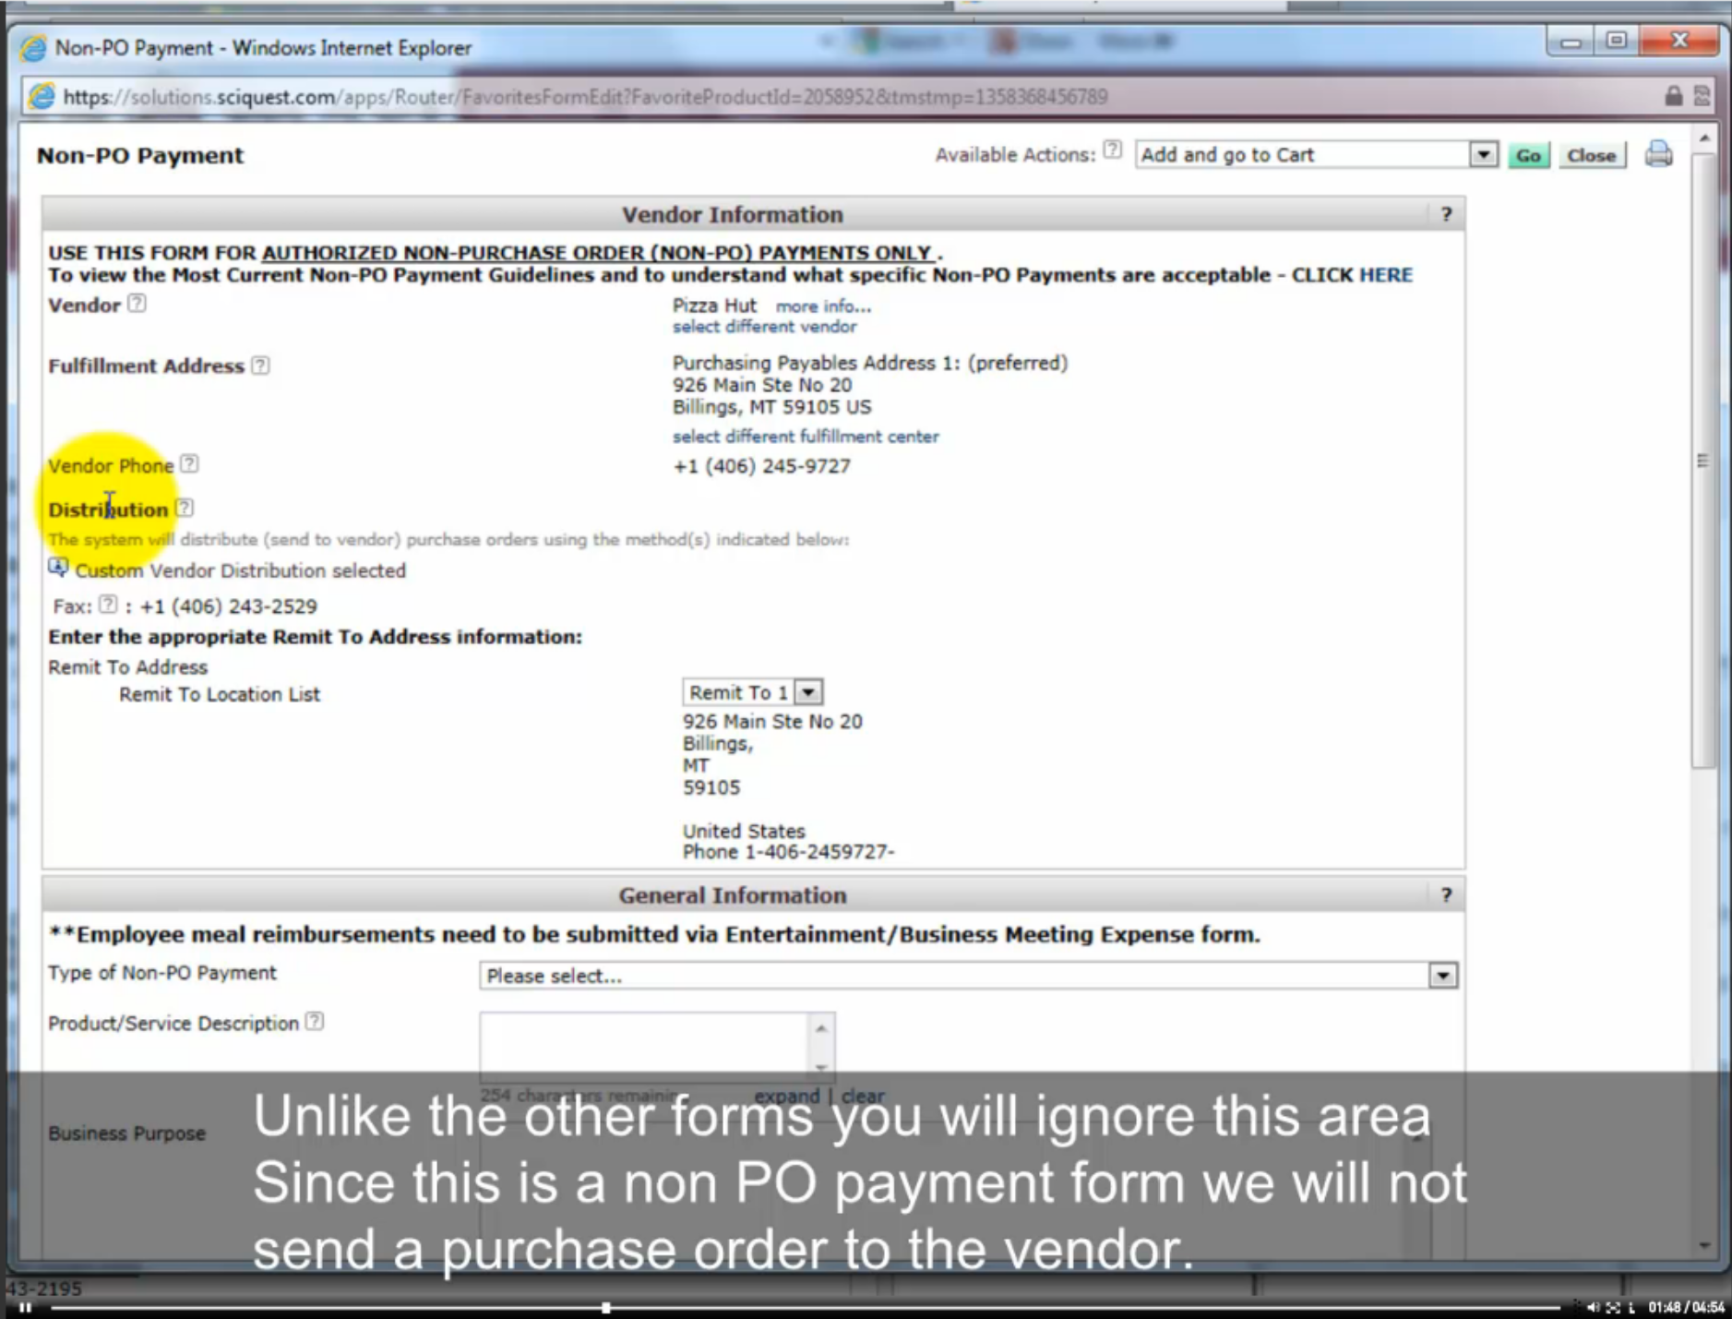This screenshot has width=1732, height=1319.
Task: Click expand link under description box
Action: [786, 1096]
